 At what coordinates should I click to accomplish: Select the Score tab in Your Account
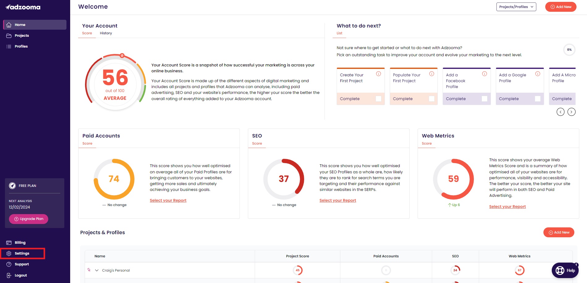87,33
